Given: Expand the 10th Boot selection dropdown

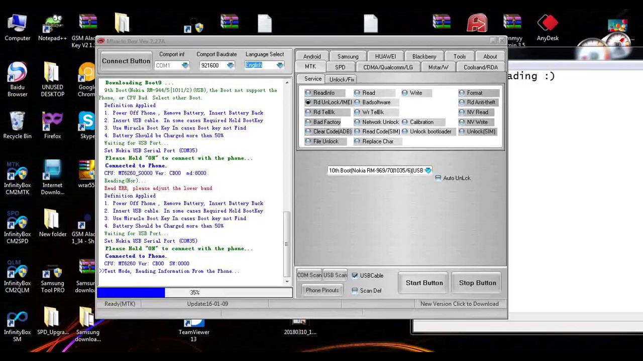Looking at the screenshot, I should pos(427,170).
